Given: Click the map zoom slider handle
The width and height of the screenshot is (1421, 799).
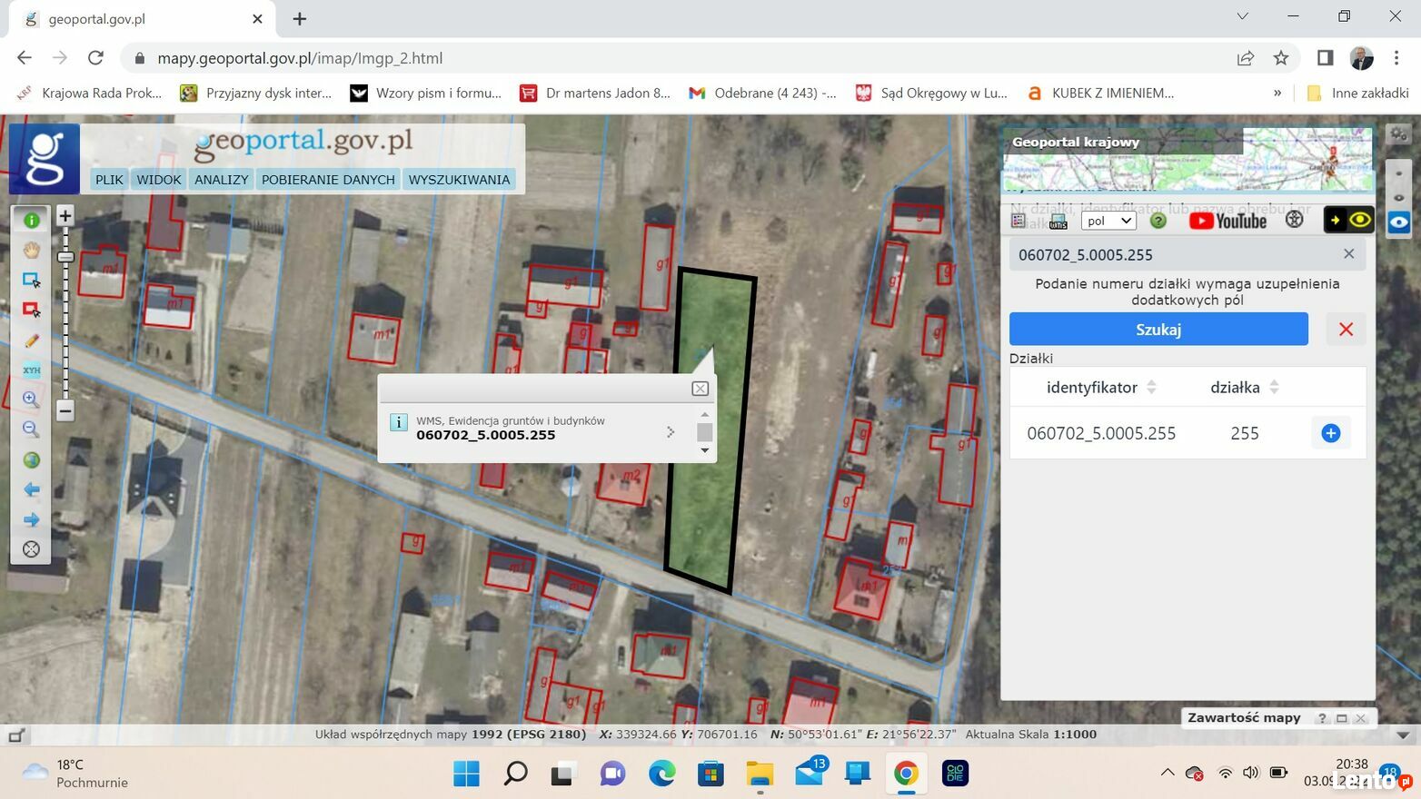Looking at the screenshot, I should tap(65, 258).
